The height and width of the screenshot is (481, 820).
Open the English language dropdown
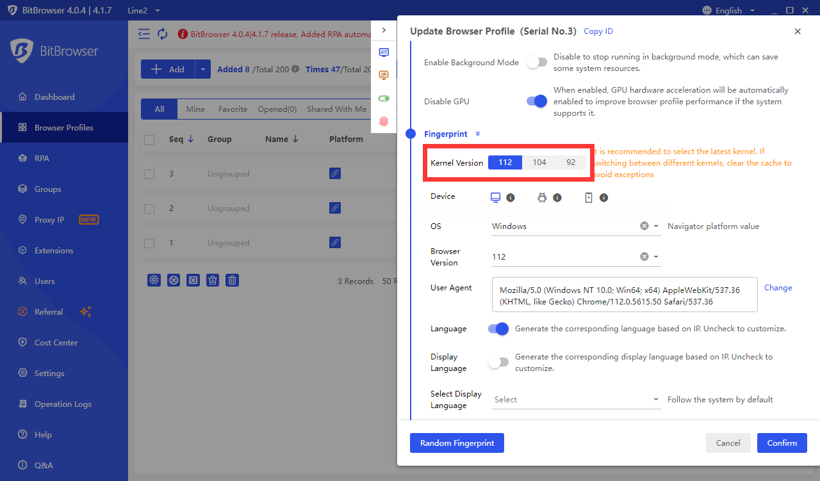[729, 10]
